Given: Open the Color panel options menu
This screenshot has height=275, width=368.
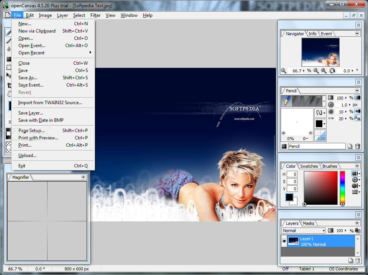Looking at the screenshot, I should [x=357, y=166].
